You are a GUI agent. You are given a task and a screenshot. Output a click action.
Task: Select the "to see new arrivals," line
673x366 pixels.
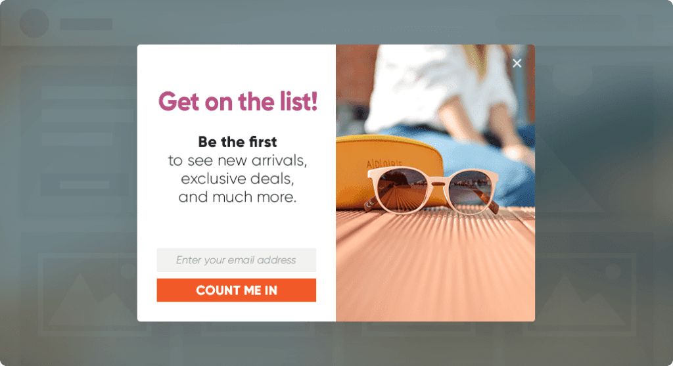(237, 160)
